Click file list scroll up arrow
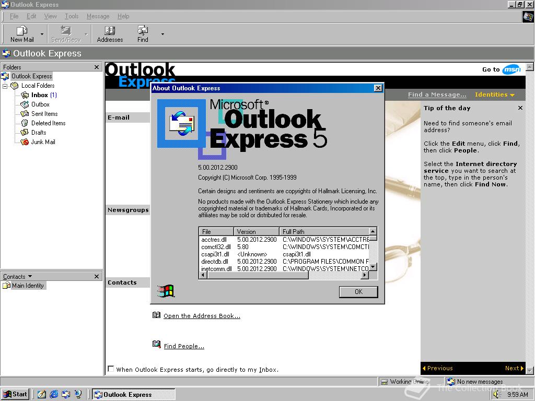Viewport: 535px width, 401px height. pos(373,231)
